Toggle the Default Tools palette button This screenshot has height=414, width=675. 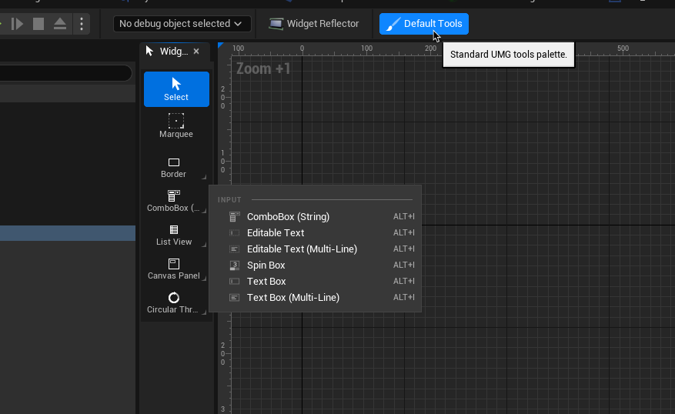point(423,24)
